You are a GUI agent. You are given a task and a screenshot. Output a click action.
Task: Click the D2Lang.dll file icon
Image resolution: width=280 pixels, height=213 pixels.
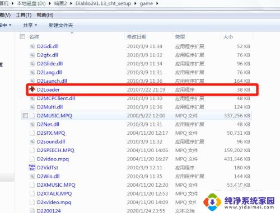click(x=32, y=73)
